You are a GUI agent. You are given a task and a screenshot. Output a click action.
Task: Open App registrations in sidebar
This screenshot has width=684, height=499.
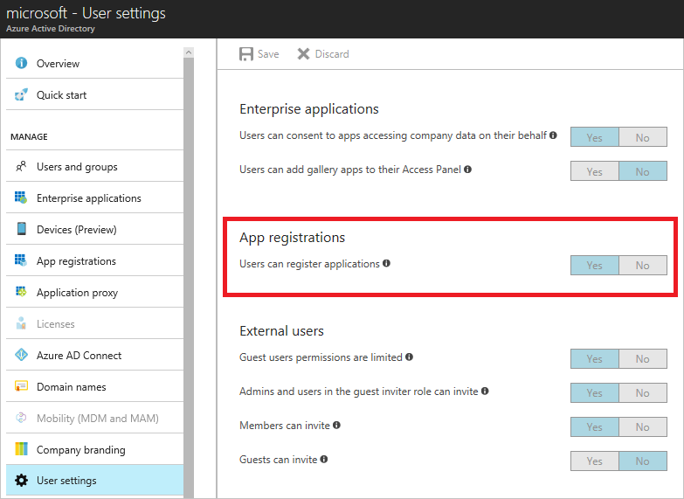94,260
